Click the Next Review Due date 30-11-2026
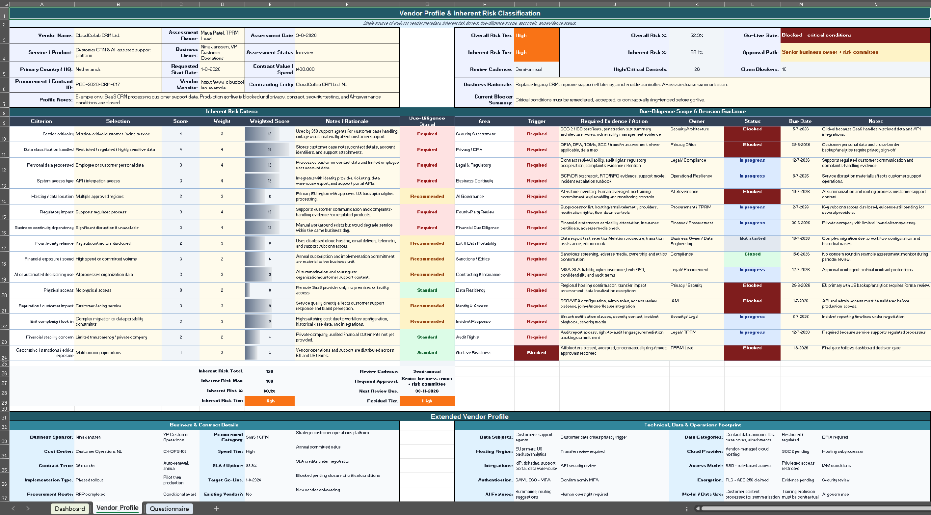 tap(427, 391)
